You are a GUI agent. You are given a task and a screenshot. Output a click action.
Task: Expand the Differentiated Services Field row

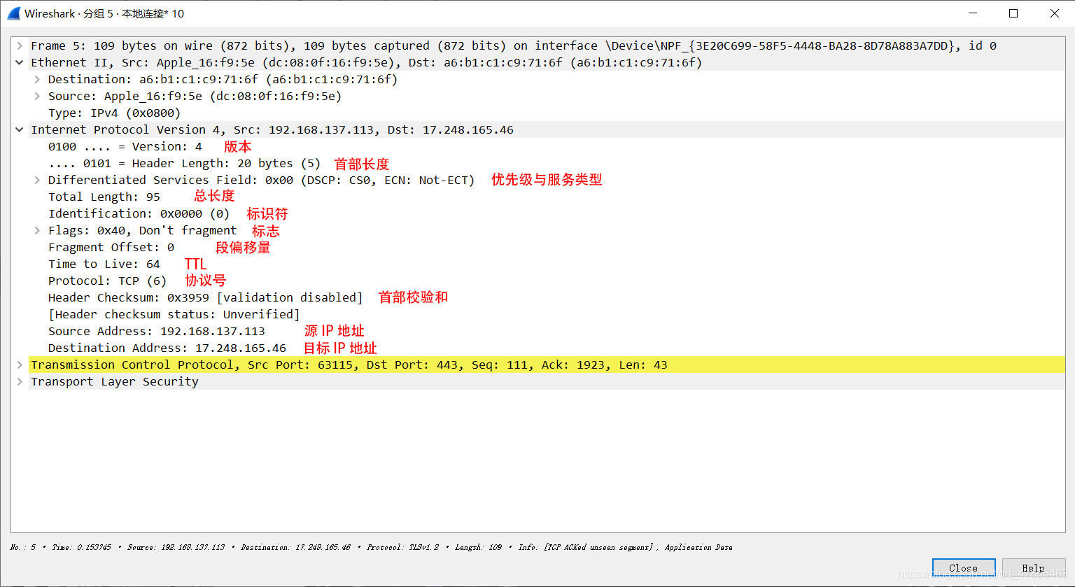pos(36,180)
